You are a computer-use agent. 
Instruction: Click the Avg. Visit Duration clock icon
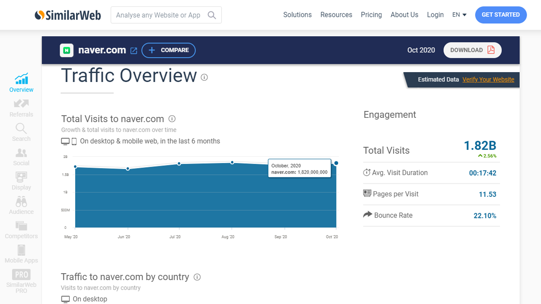[x=367, y=172]
